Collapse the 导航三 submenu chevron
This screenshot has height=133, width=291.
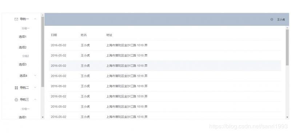(35, 100)
